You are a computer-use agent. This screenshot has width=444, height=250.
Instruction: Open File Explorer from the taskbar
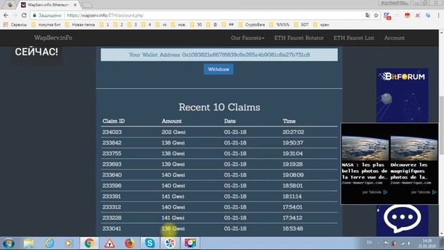pos(29,243)
